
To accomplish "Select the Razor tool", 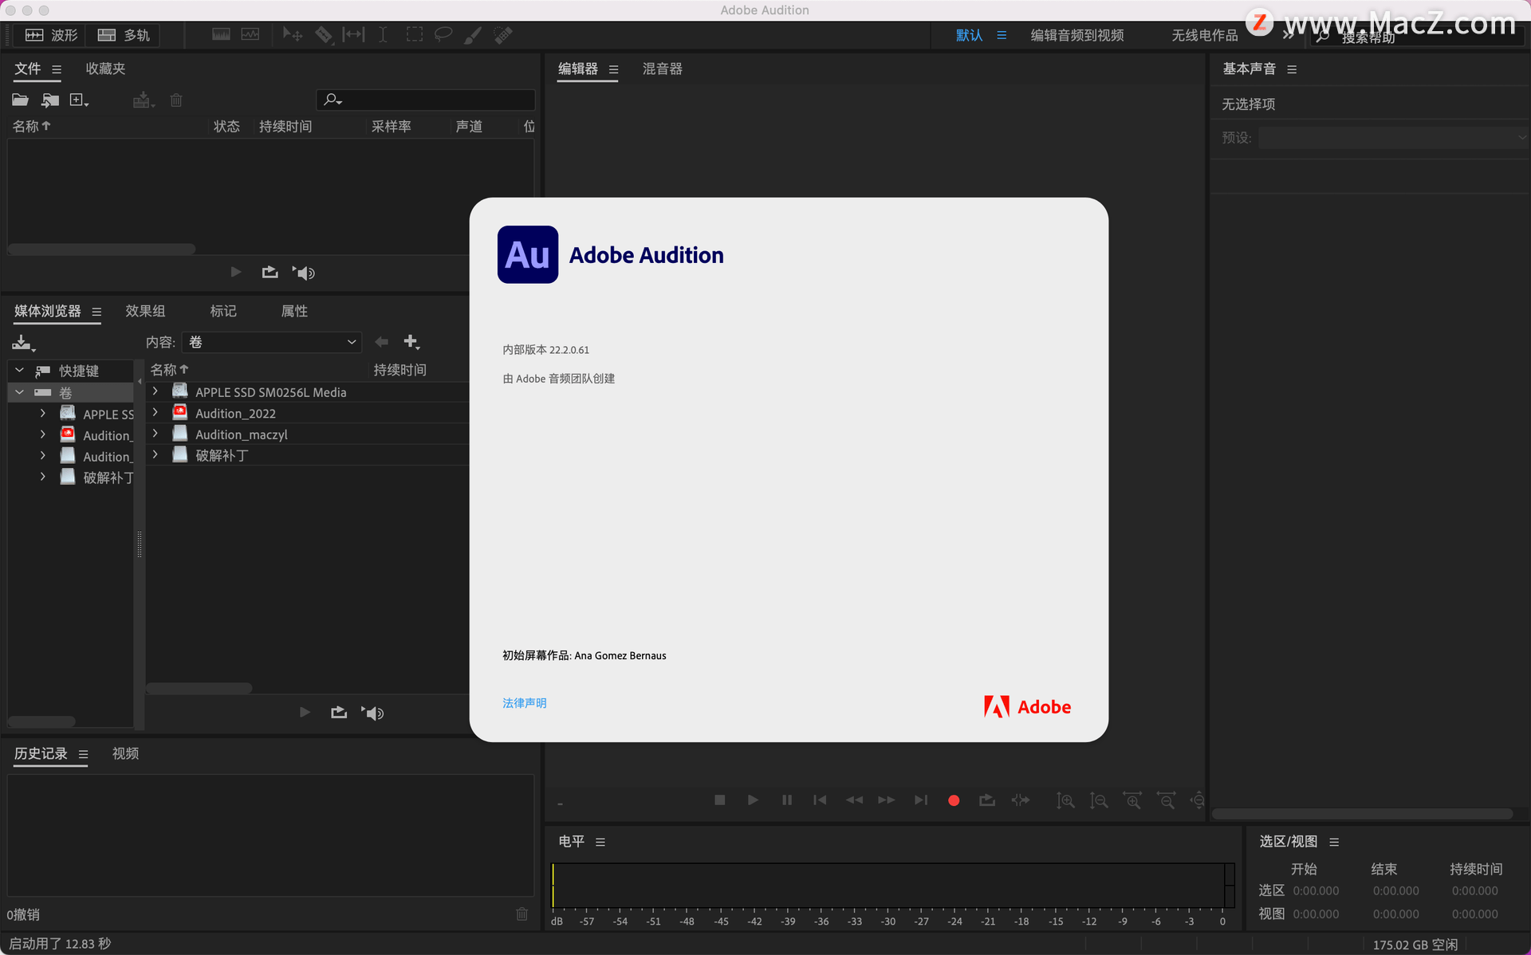I will 323,34.
